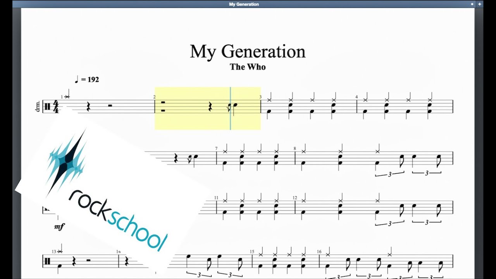Click measure number 3

[260, 97]
